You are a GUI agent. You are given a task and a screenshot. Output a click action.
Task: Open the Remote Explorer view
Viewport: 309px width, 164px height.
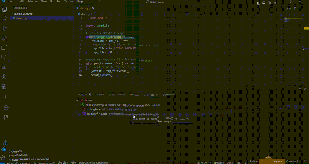click(4, 57)
